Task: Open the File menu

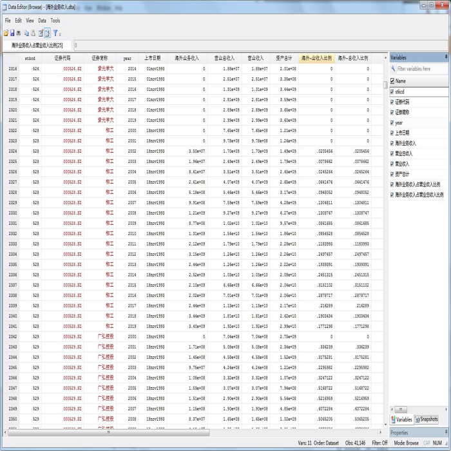Action: (8, 21)
